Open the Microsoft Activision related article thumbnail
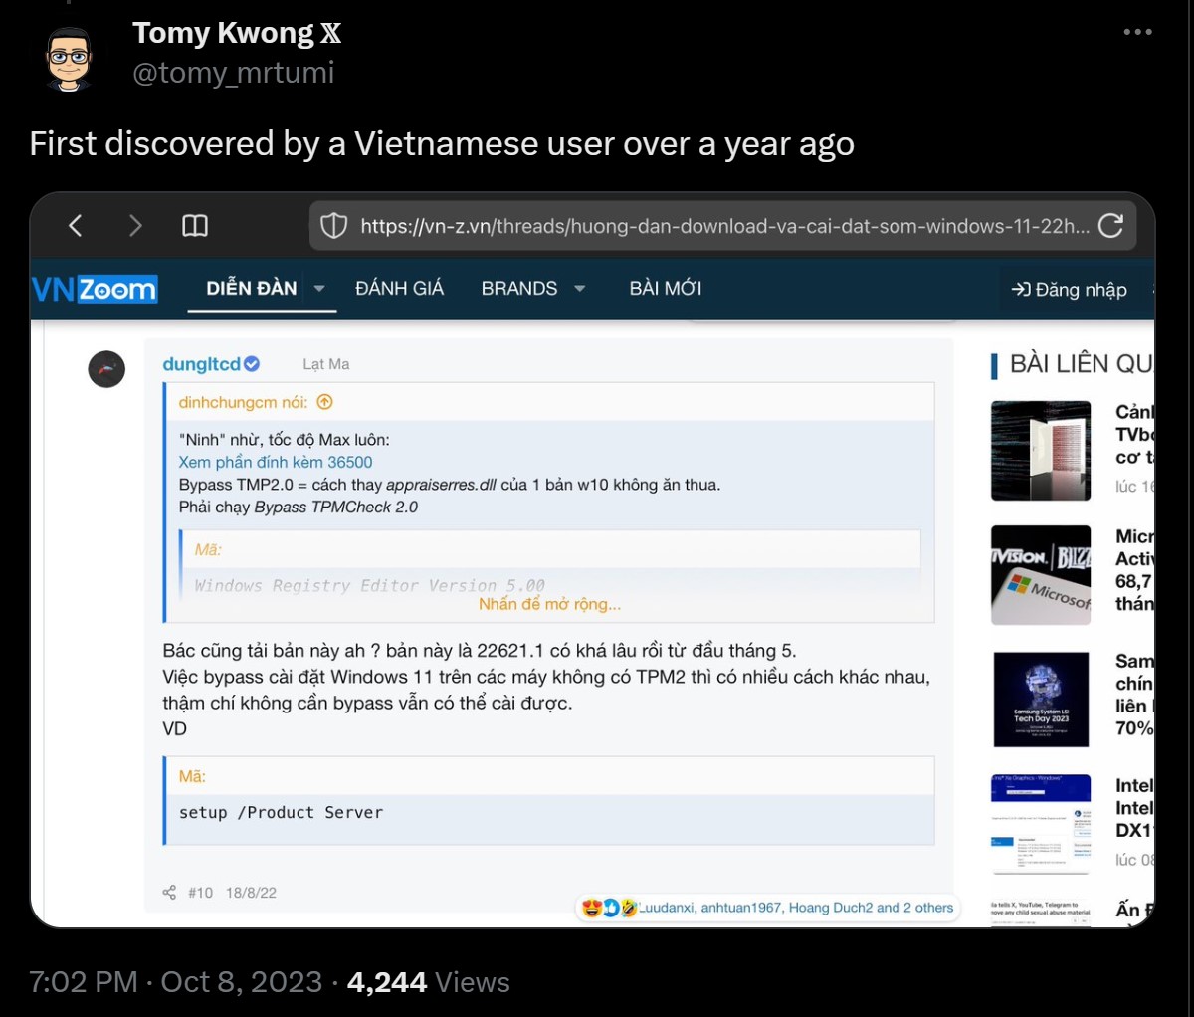The width and height of the screenshot is (1194, 1017). coord(1041,575)
